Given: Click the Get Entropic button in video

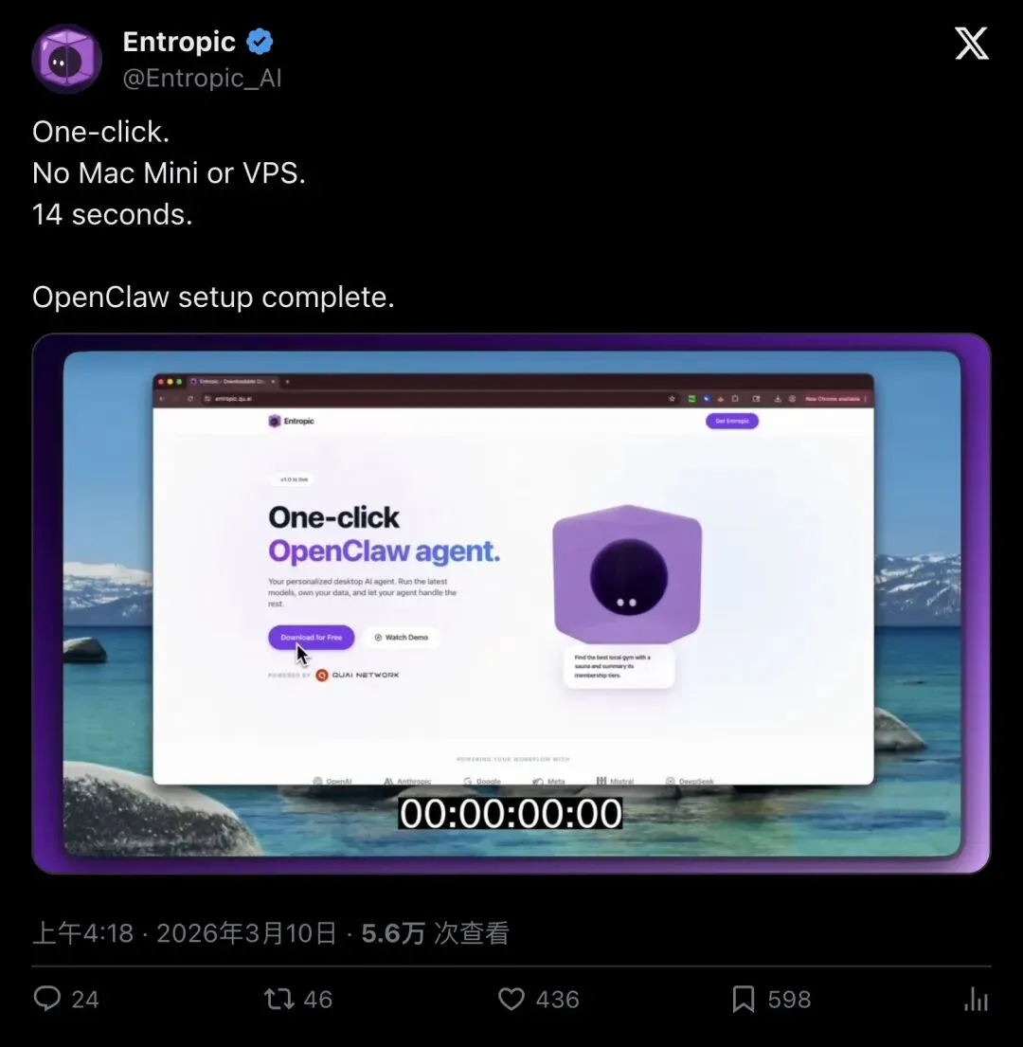Looking at the screenshot, I should tap(732, 421).
